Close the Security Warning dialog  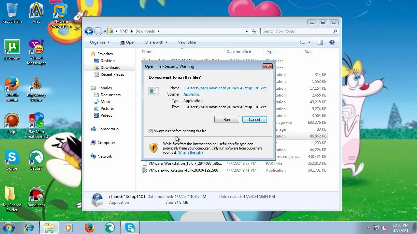pos(267,66)
